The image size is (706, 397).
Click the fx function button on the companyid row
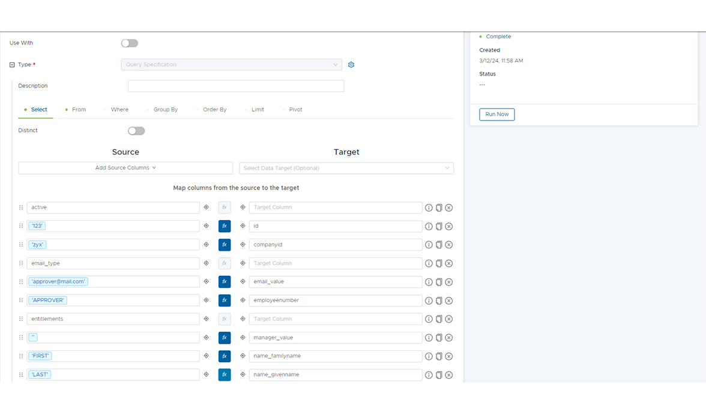pyautogui.click(x=225, y=245)
